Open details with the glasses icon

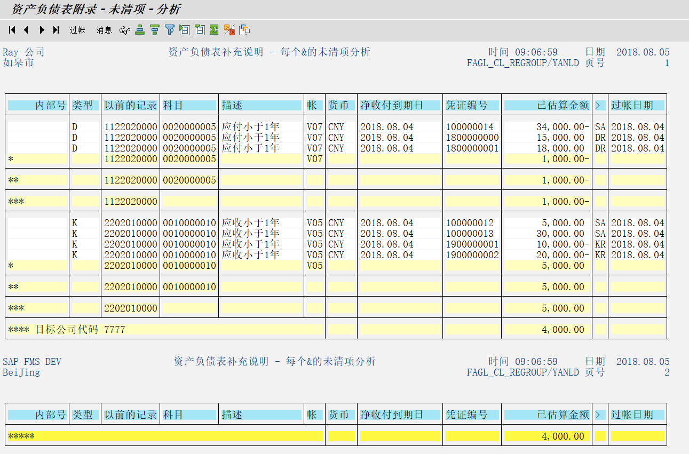pyautogui.click(x=124, y=30)
